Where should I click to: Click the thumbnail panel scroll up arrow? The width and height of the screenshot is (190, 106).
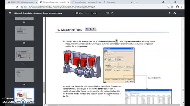(x=44, y=18)
